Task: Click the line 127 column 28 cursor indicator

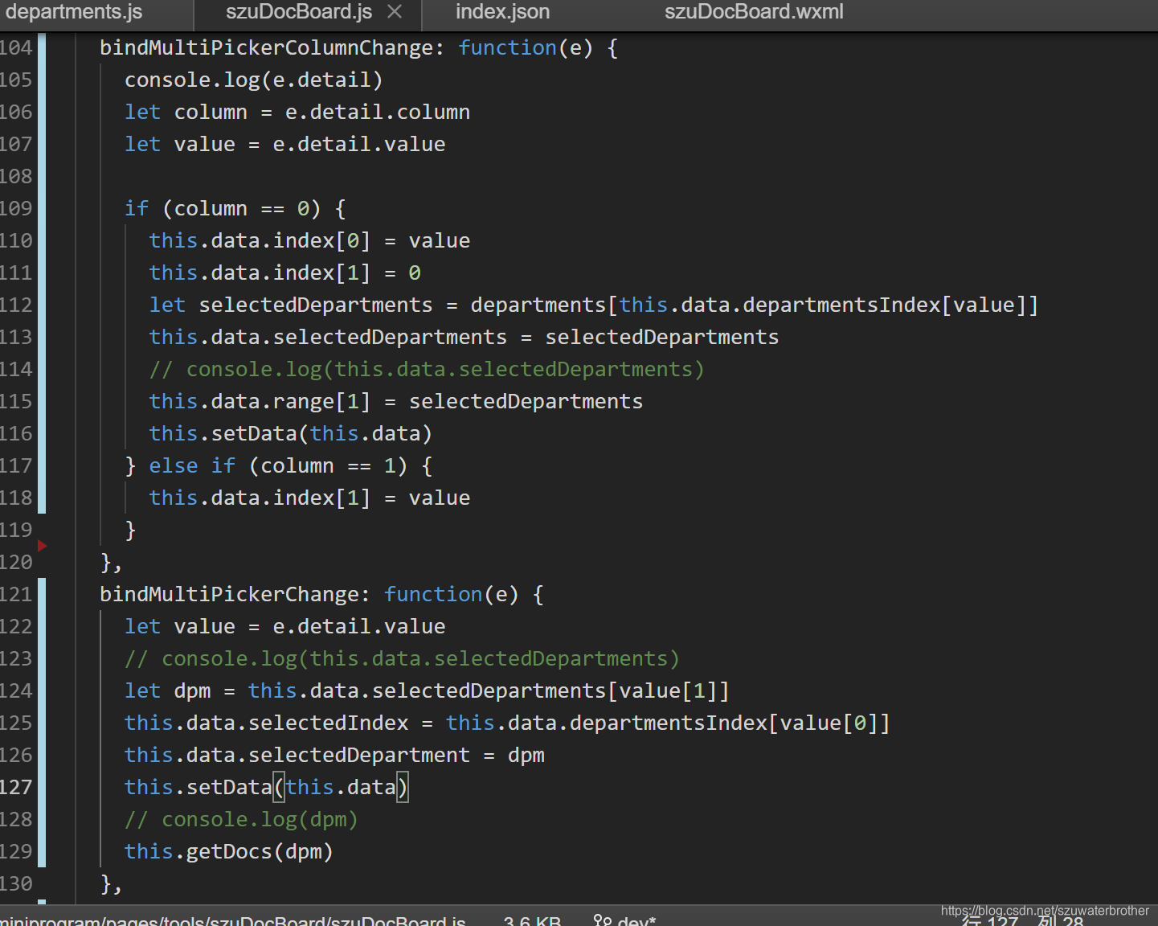Action: pos(1023,921)
